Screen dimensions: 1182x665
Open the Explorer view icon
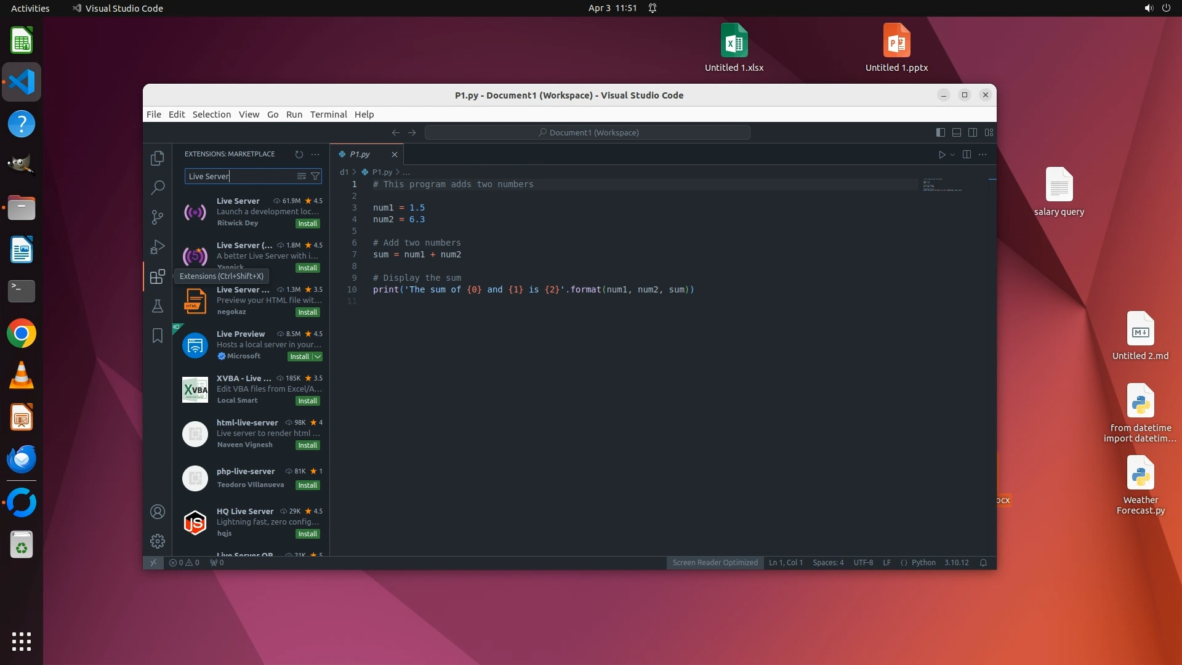(x=158, y=158)
